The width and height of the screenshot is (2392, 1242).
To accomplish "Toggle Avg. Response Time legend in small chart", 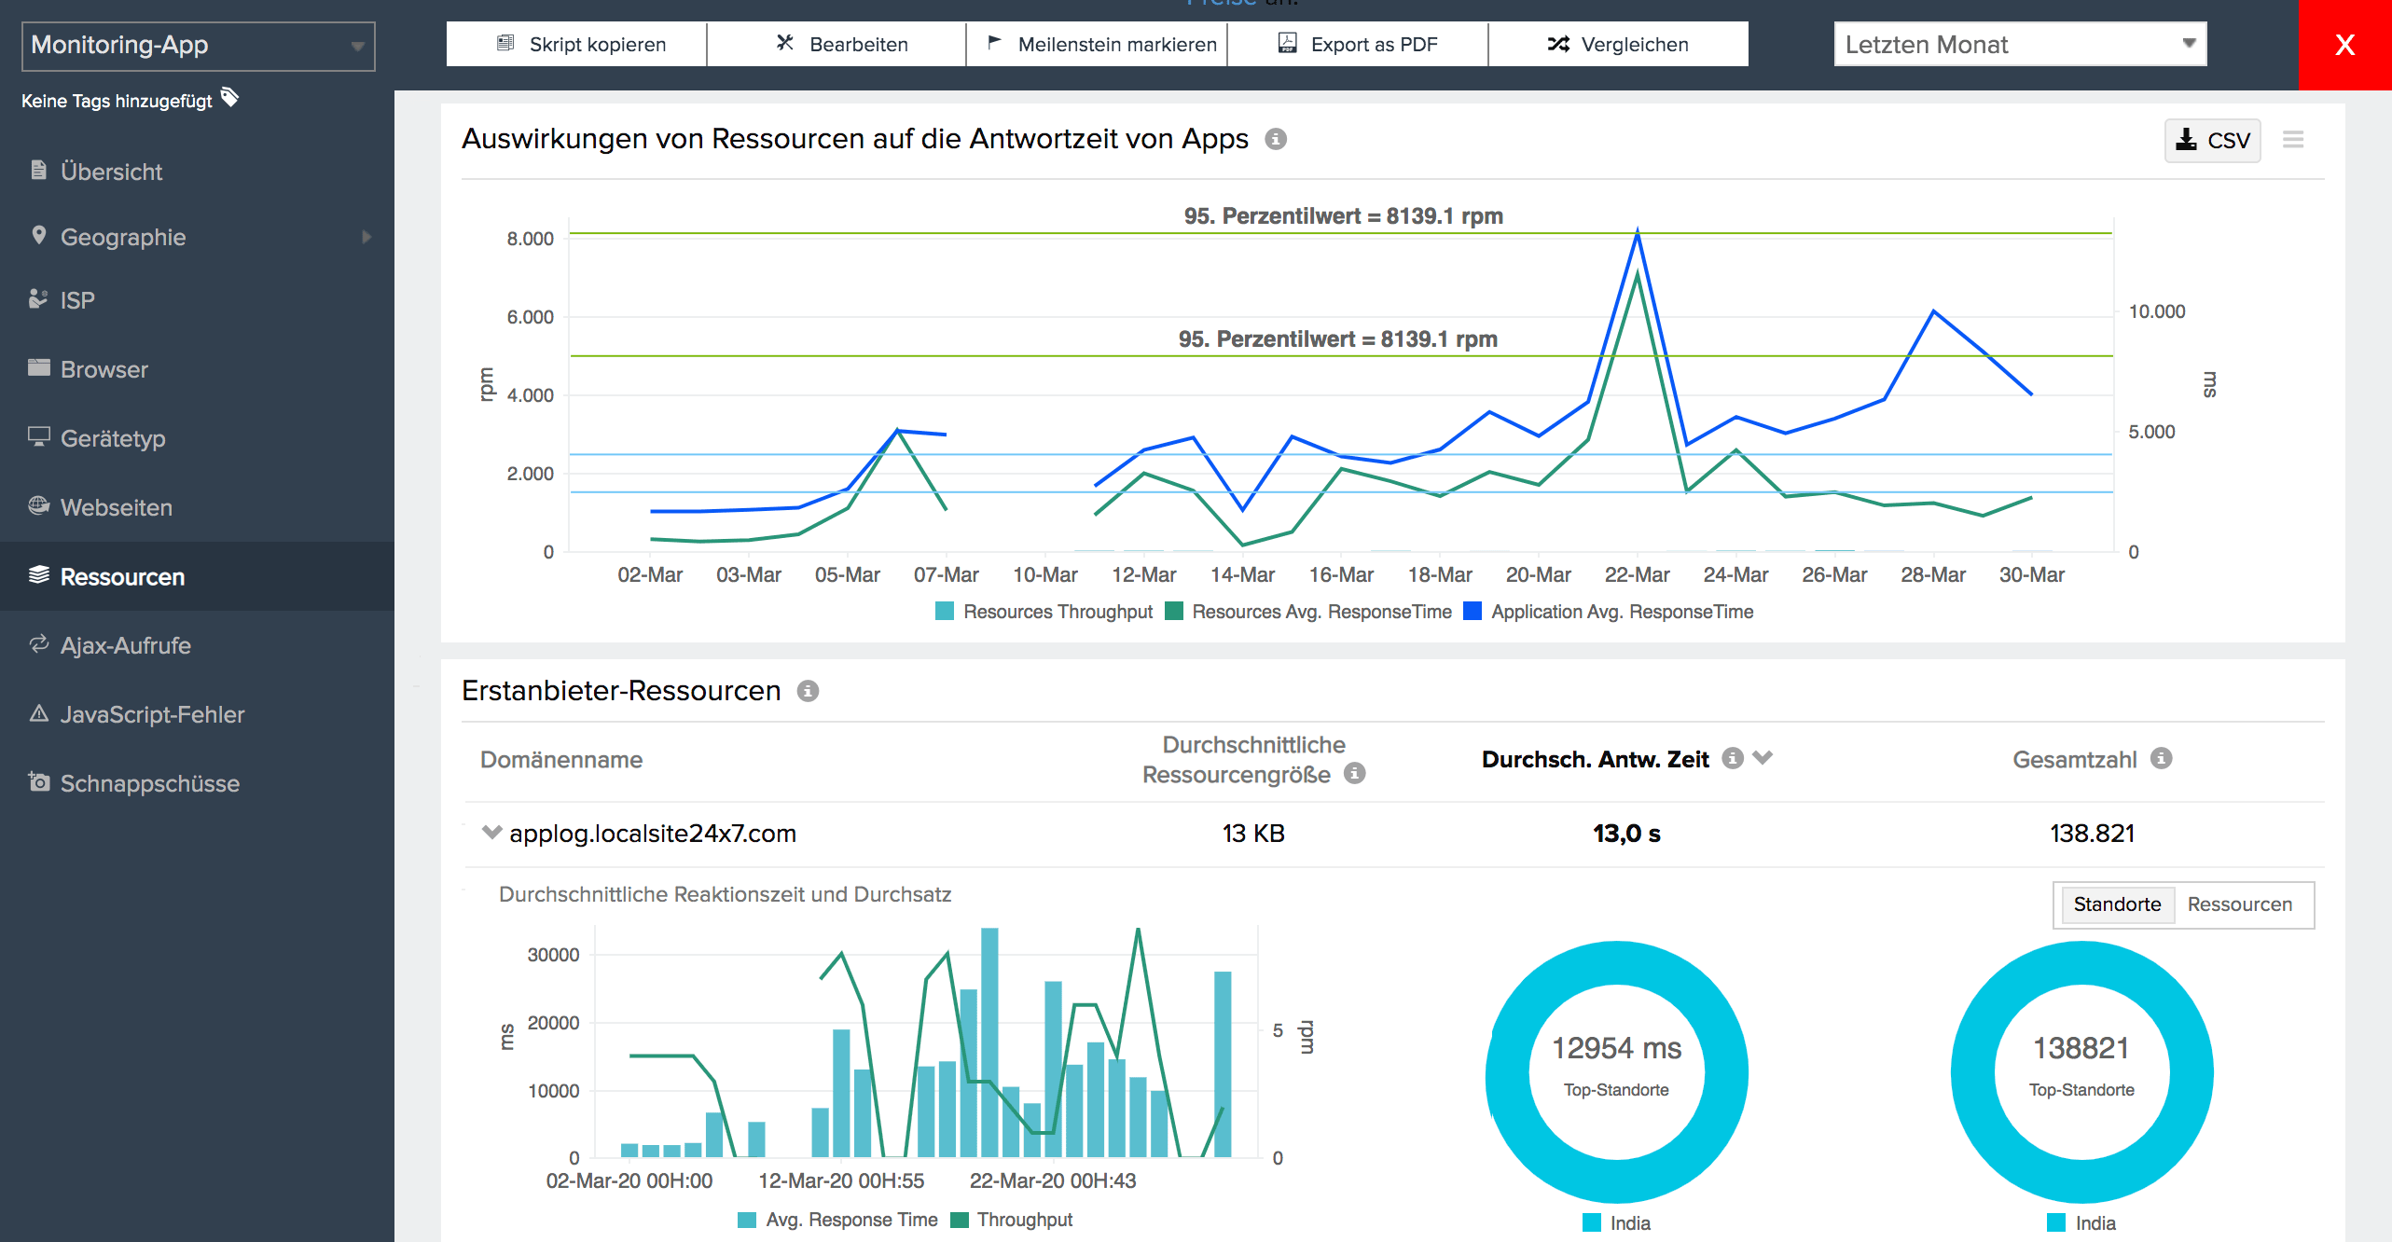I will tap(837, 1220).
